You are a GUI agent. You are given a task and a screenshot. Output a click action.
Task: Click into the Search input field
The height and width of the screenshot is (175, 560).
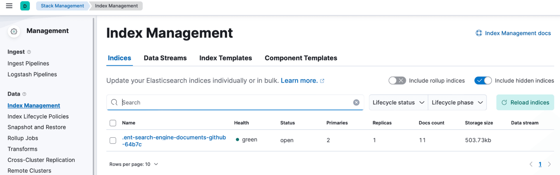pyautogui.click(x=235, y=103)
